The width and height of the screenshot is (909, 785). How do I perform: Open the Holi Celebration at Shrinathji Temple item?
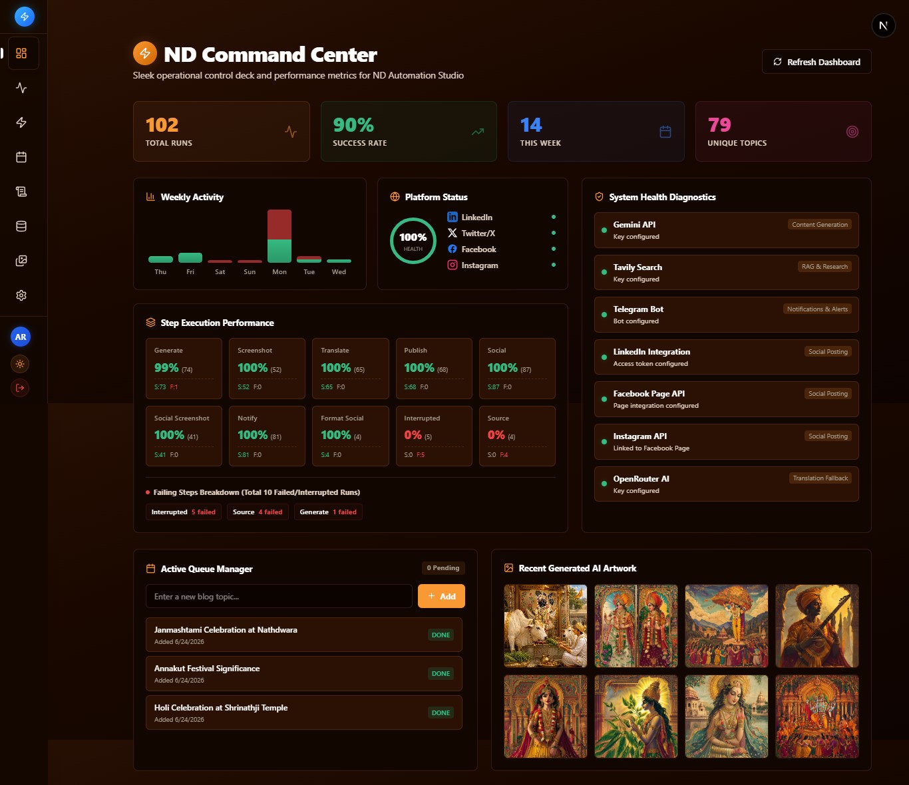(304, 712)
